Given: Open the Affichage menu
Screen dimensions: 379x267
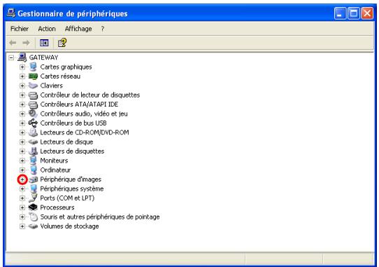Looking at the screenshot, I should 78,29.
